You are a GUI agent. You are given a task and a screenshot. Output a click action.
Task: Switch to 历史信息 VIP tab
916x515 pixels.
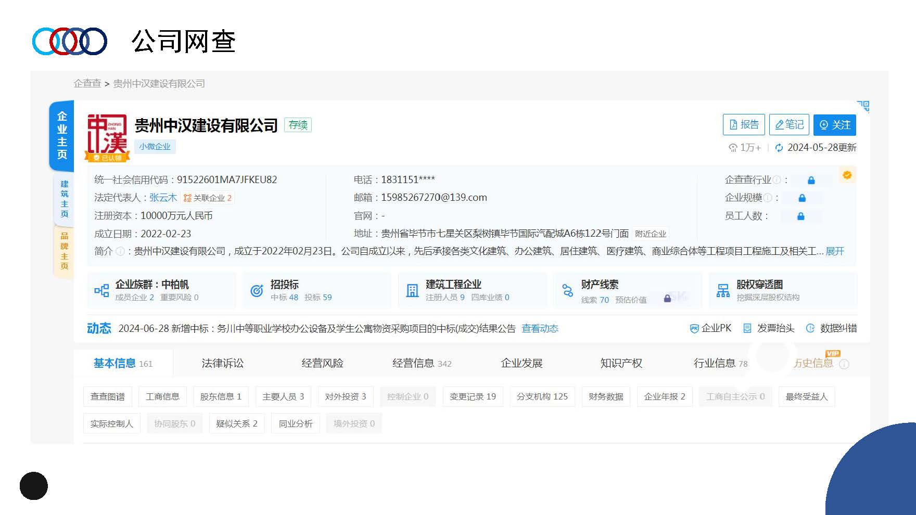(x=815, y=362)
